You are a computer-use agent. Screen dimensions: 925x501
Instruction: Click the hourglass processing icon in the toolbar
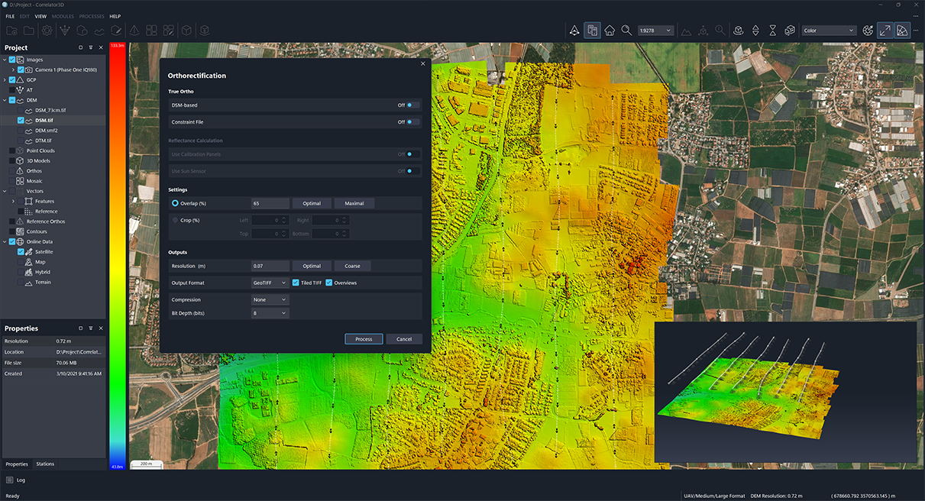coord(772,30)
